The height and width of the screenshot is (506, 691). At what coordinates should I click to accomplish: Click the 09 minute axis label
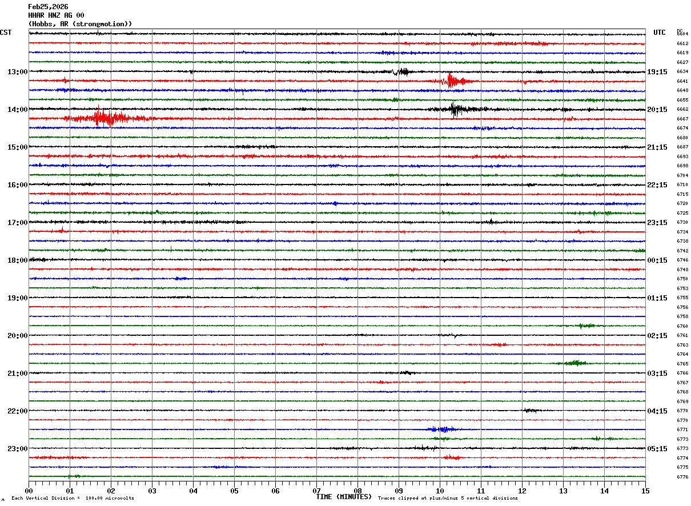pos(399,491)
